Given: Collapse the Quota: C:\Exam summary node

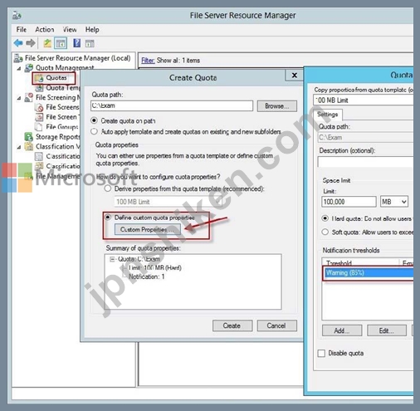Looking at the screenshot, I should [112, 259].
